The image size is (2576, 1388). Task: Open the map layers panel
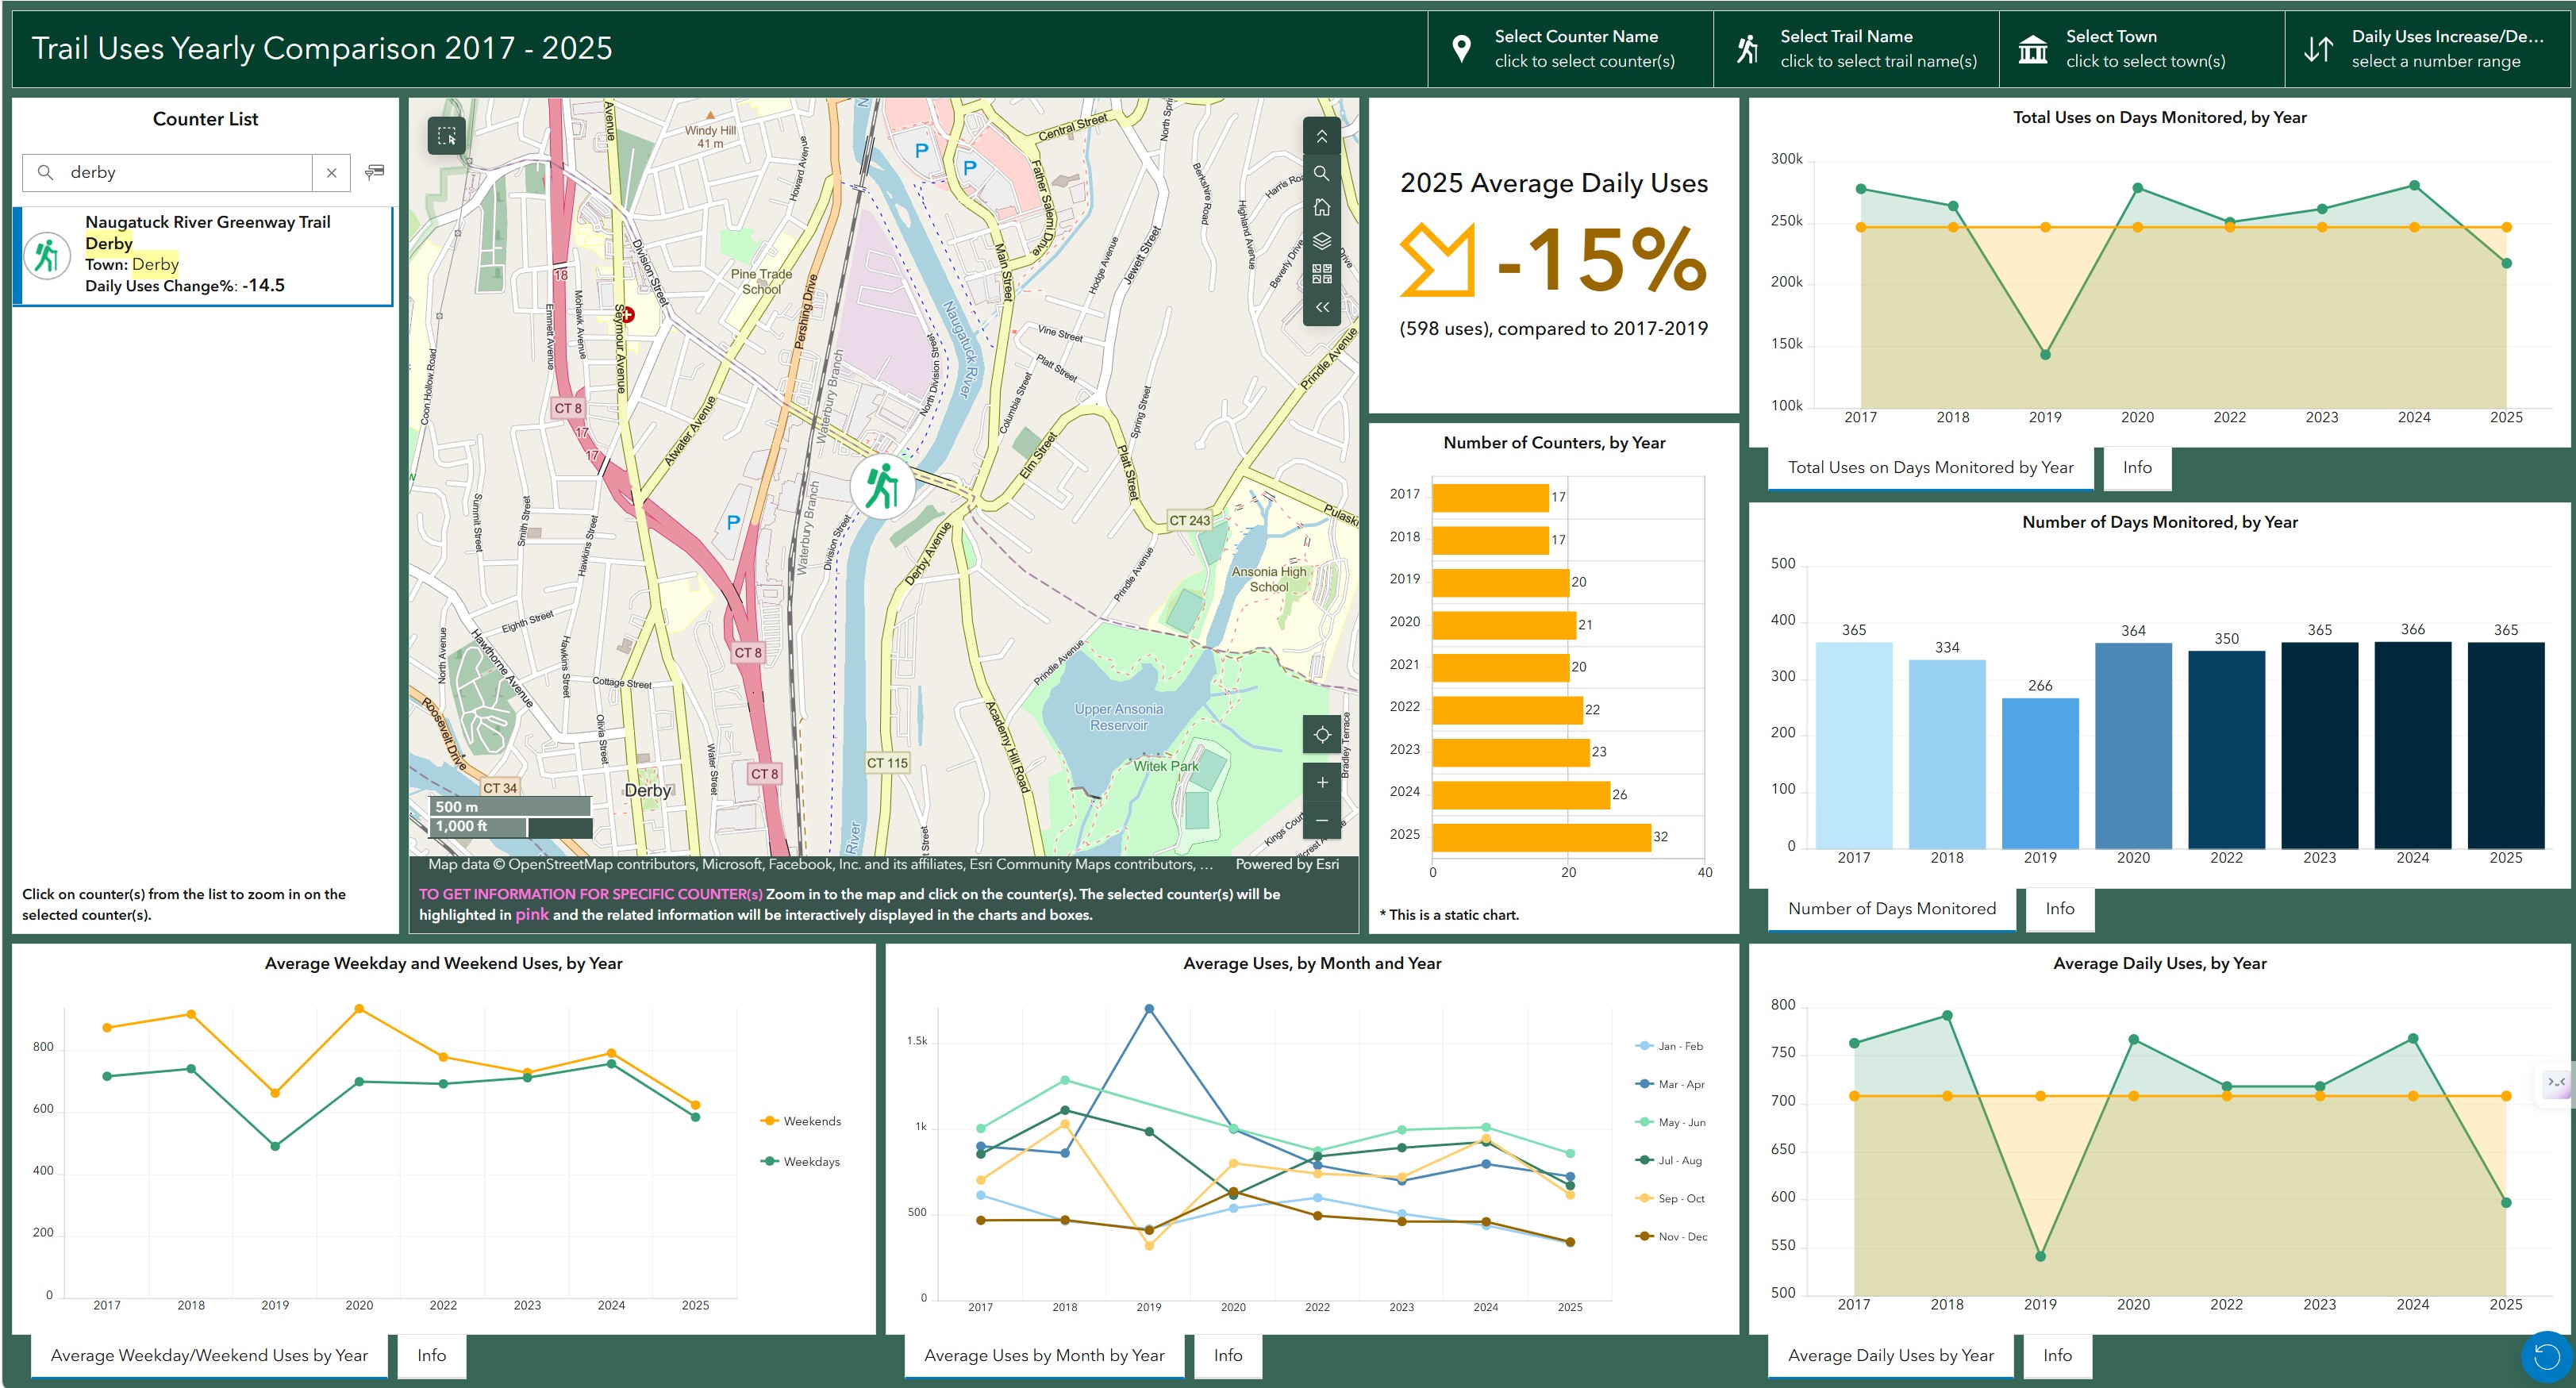click(x=1321, y=241)
